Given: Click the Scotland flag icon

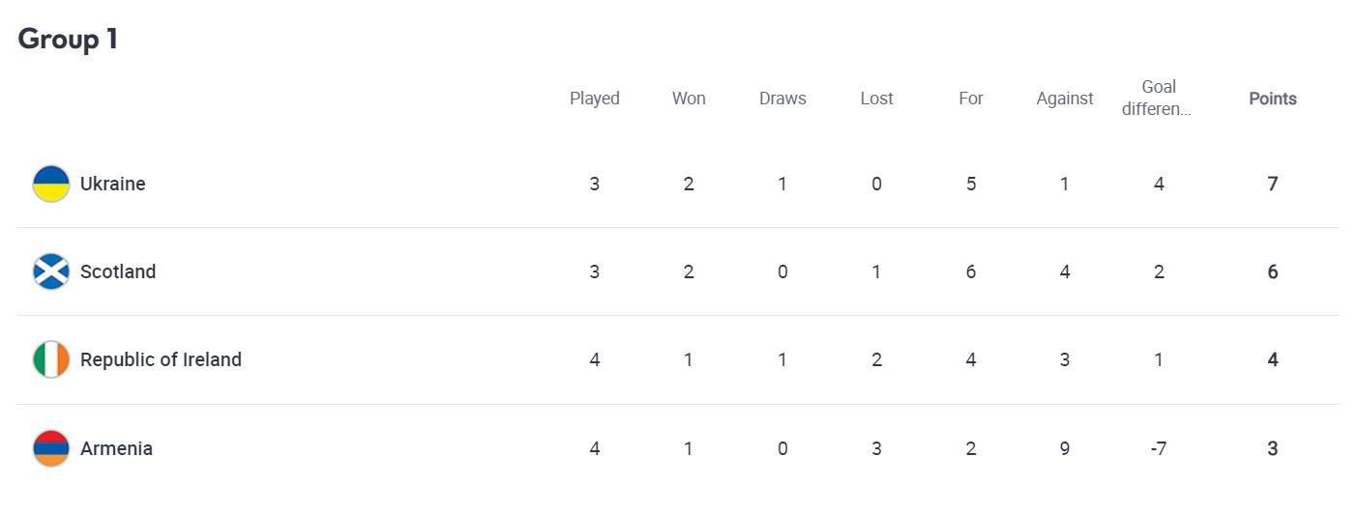Looking at the screenshot, I should pos(51,271).
